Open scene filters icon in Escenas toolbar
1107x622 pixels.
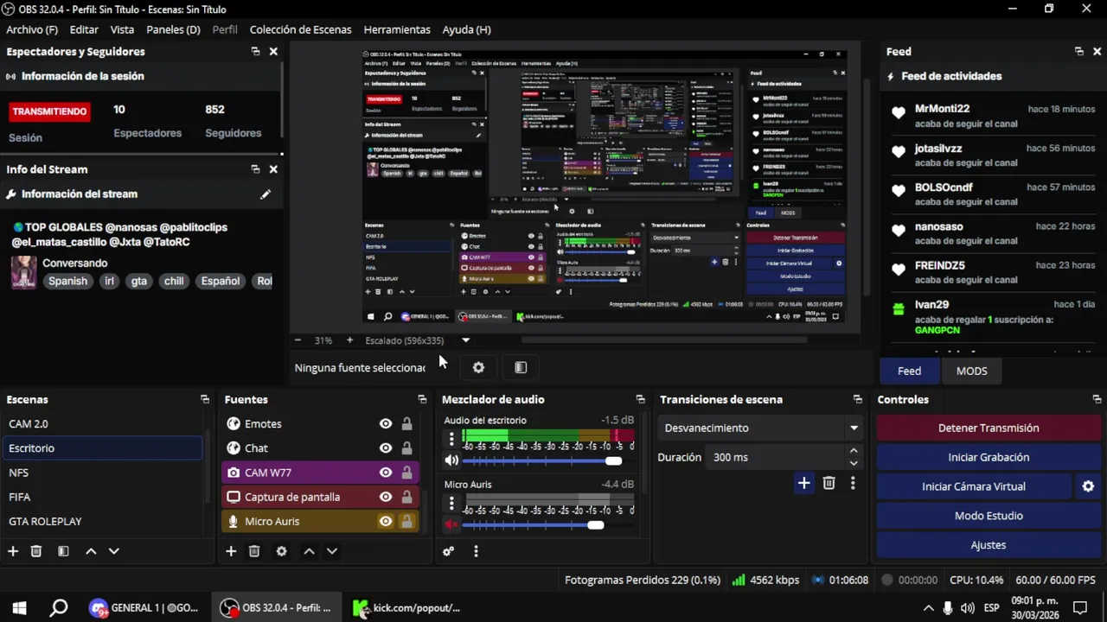[x=63, y=551]
